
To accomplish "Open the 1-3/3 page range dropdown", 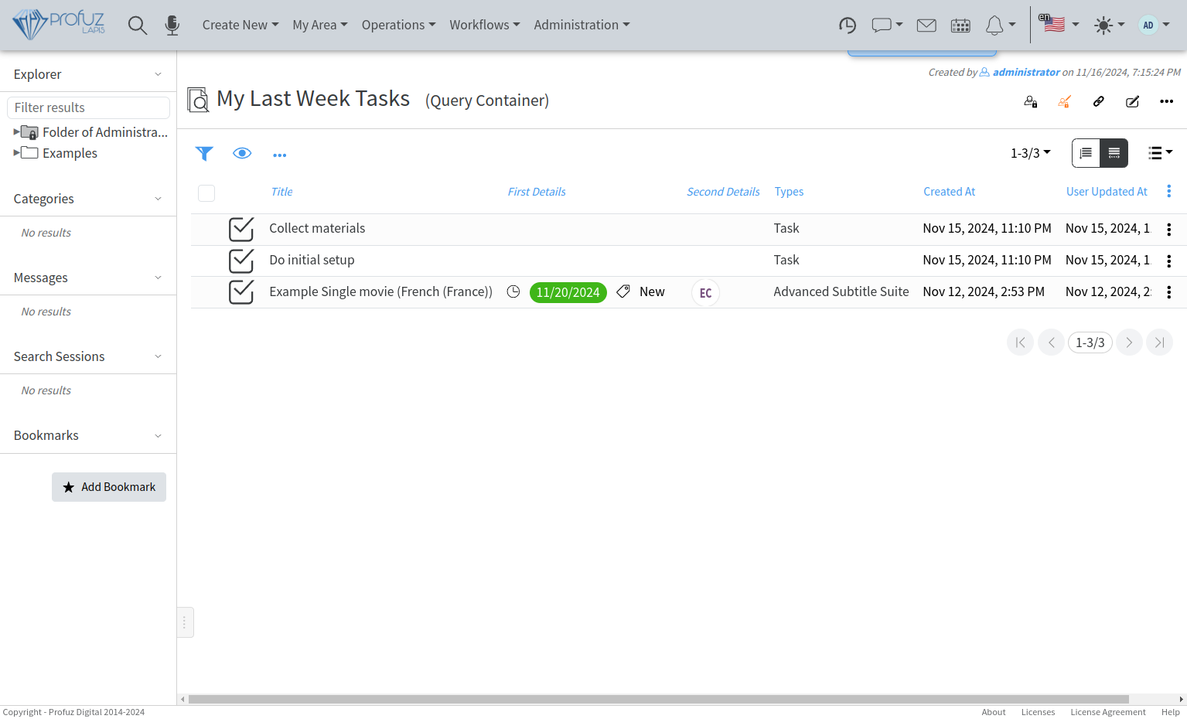I will pos(1030,153).
